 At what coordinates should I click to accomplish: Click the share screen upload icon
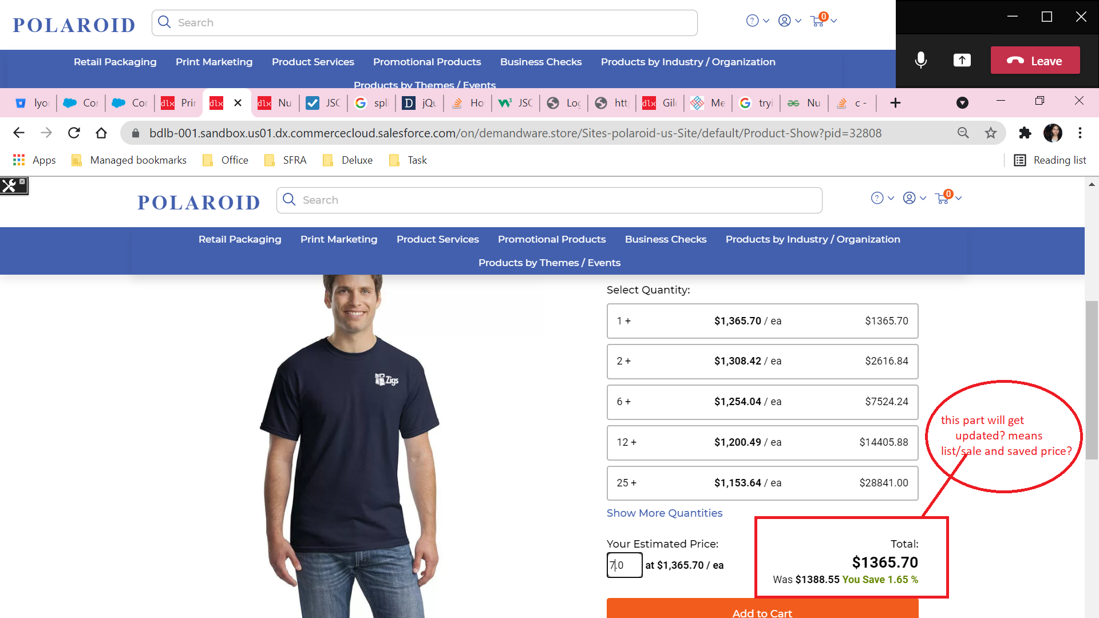click(x=962, y=60)
